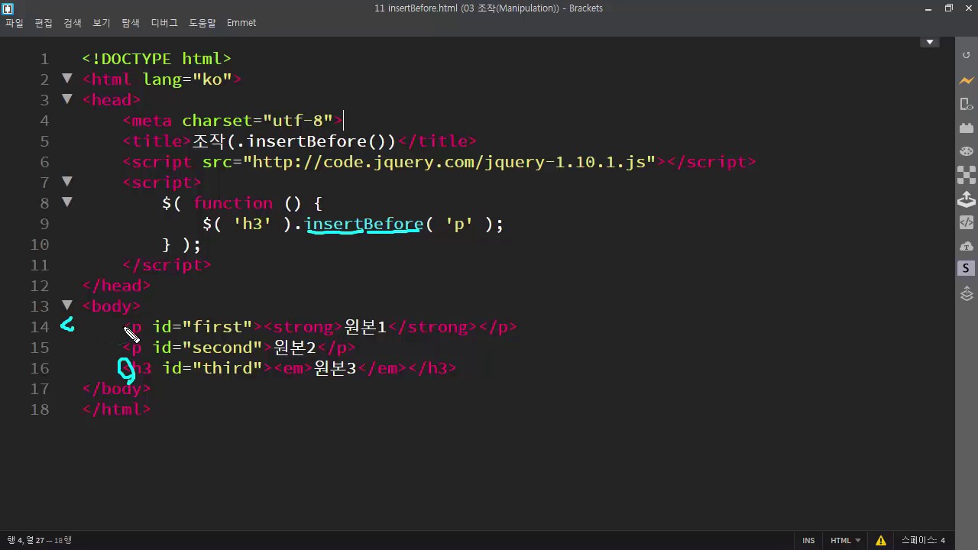Click the lang "ko" value on line 2
Image resolution: width=978 pixels, height=550 pixels.
point(212,79)
